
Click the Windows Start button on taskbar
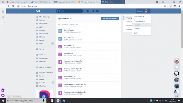click(3, 101)
